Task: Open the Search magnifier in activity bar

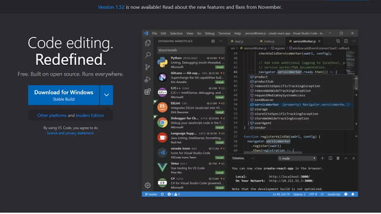Action: (148, 55)
